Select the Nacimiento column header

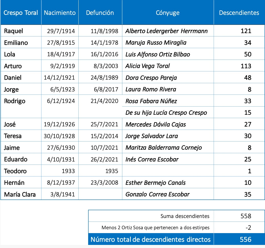[x=60, y=13]
